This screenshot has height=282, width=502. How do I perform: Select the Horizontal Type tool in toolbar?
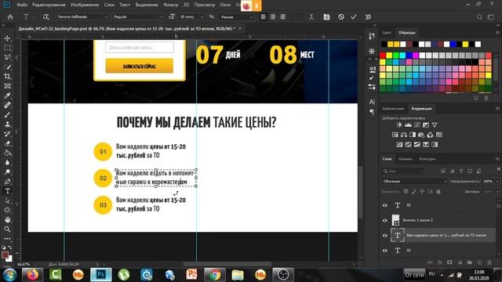(7, 191)
